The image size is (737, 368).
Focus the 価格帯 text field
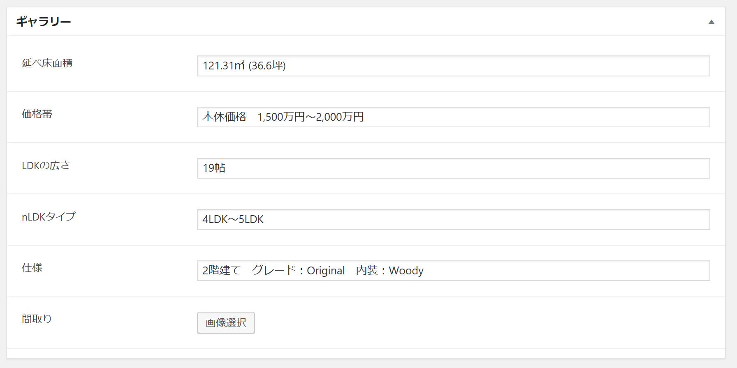click(x=453, y=117)
